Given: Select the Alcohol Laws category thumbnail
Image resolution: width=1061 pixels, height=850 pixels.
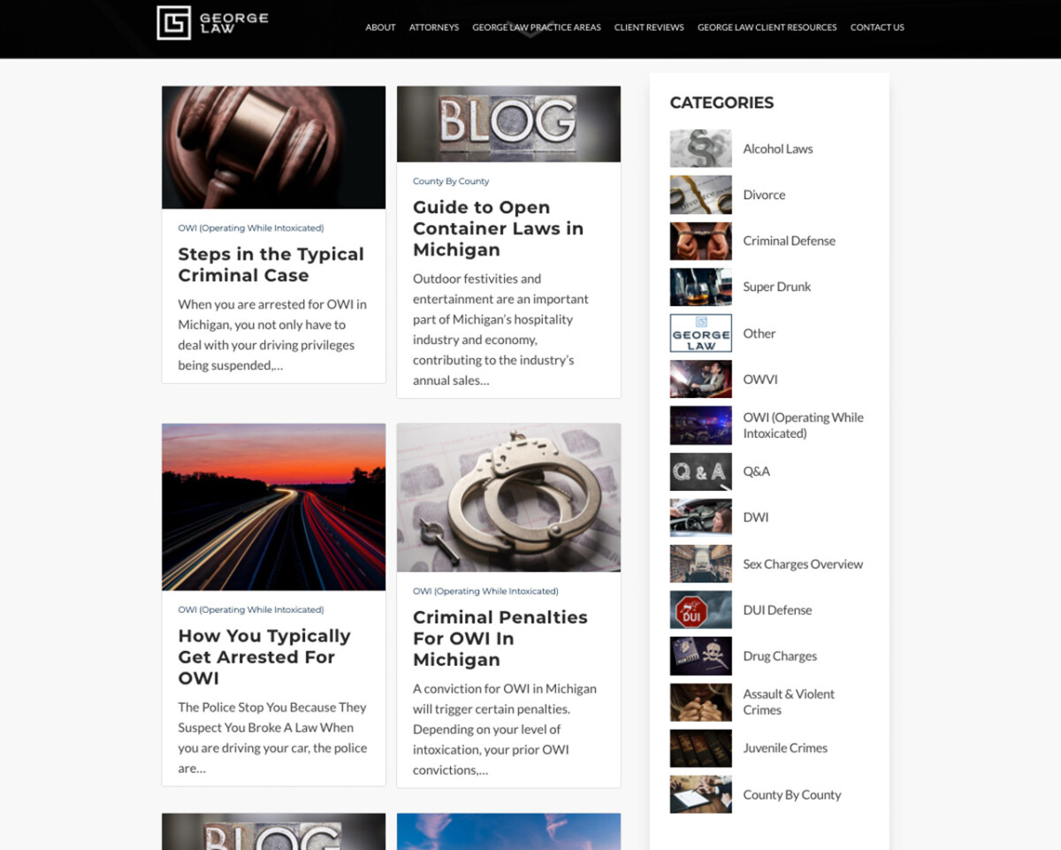Looking at the screenshot, I should click(x=700, y=149).
